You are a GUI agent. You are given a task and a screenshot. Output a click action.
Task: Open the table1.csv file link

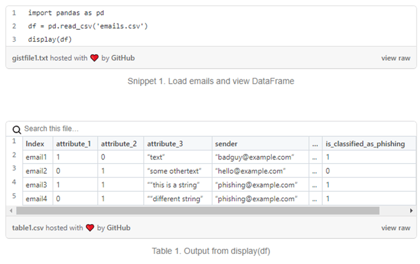tap(27, 228)
